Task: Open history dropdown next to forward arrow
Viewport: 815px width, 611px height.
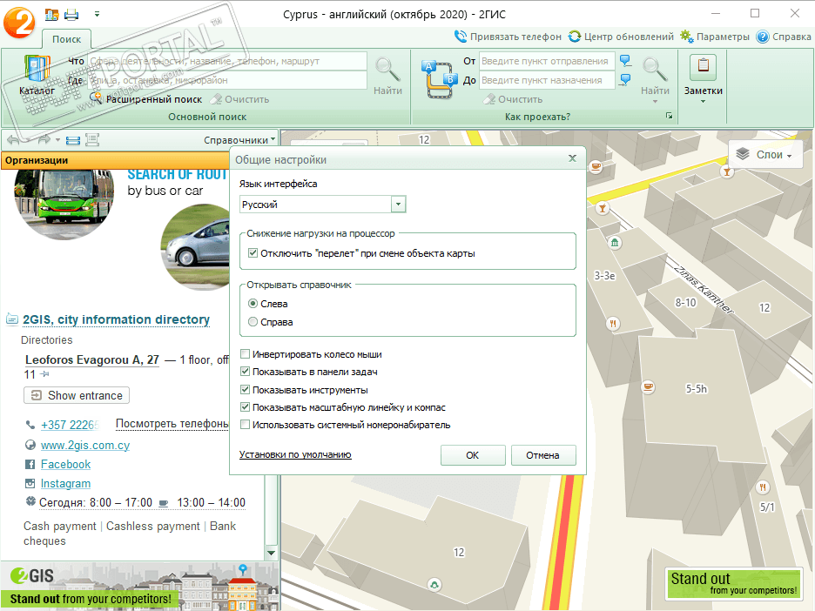Action: [57, 140]
